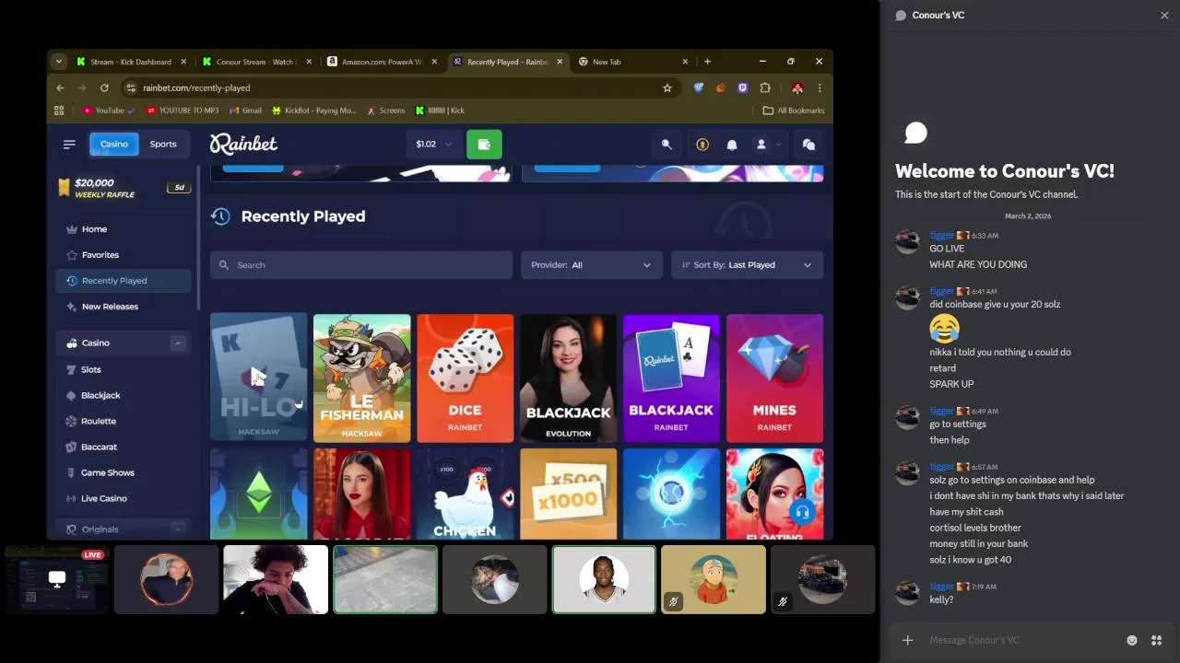Launch Mines Rainbet game tile
The height and width of the screenshot is (663, 1180).
coord(774,378)
